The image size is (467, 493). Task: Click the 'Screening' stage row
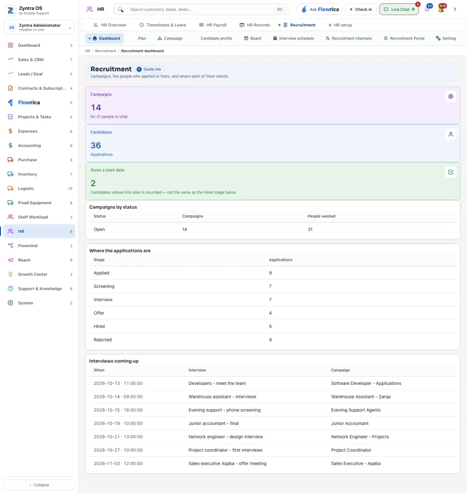[x=273, y=286]
